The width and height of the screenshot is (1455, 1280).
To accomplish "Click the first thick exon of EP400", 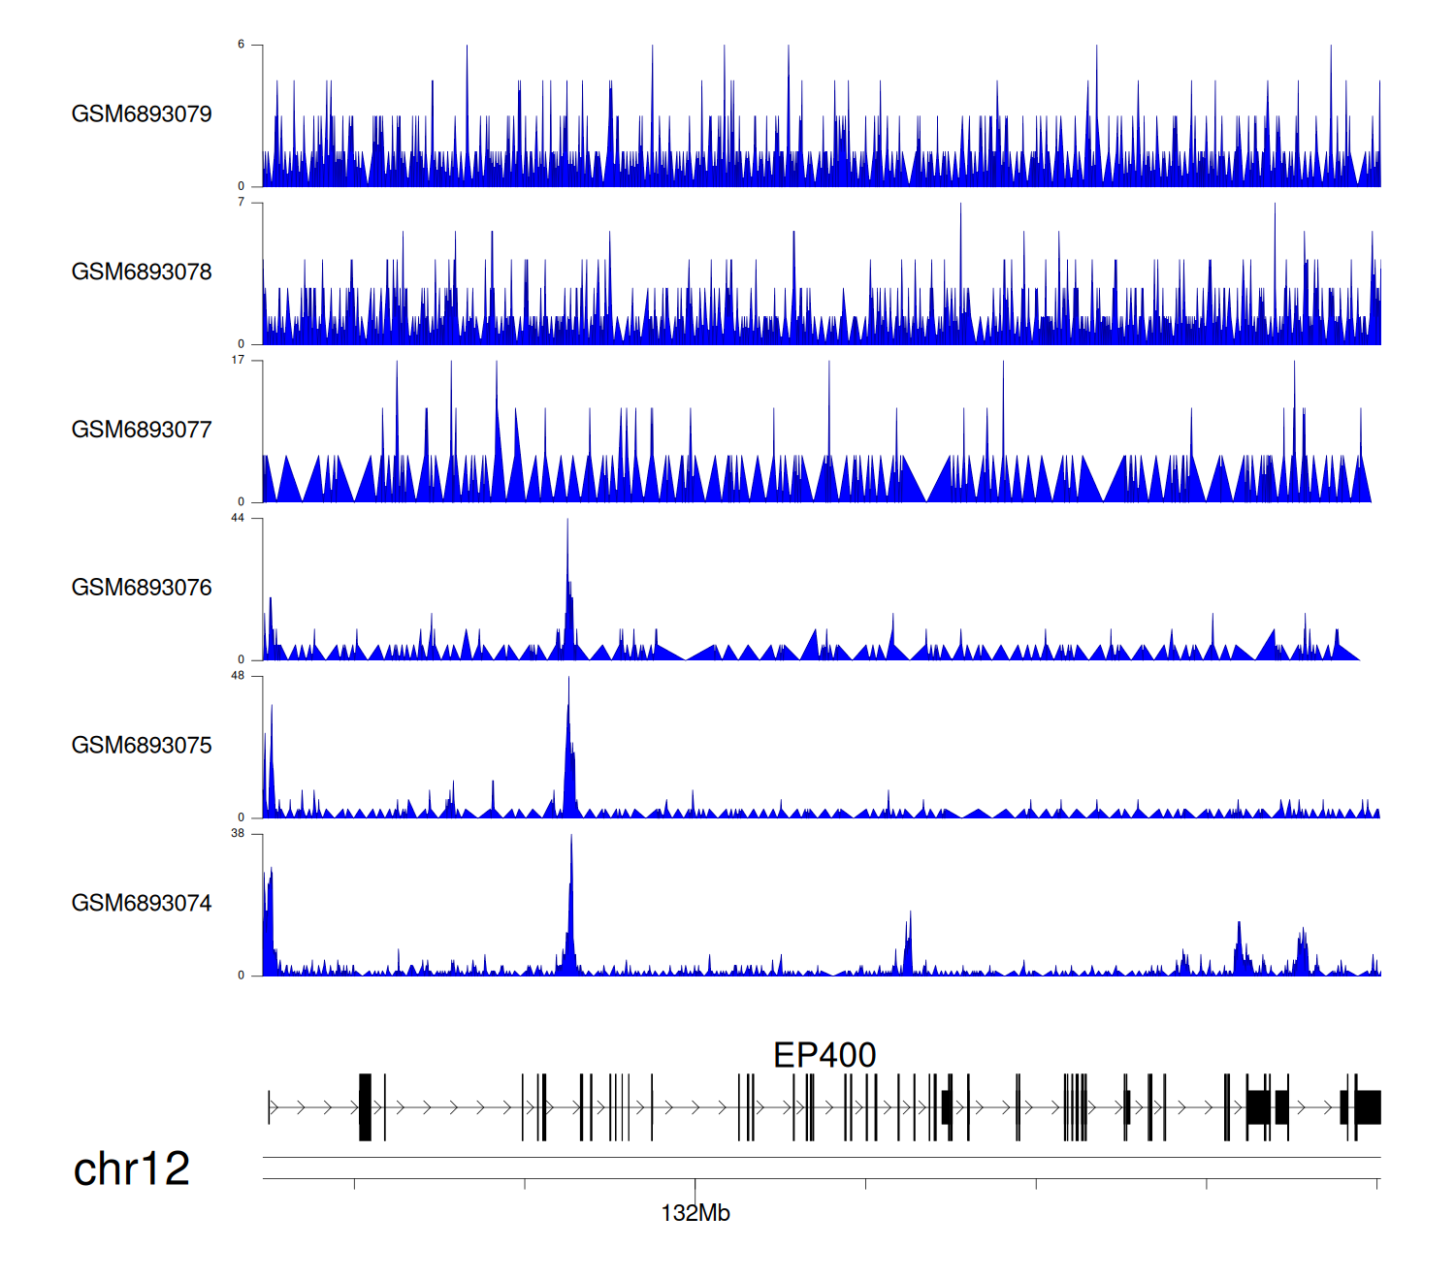I will 365,1106.
